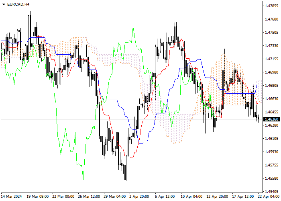This screenshot has height=201, width=281.
Task: Click the 1.46630 price scale label
Action: (271, 99)
